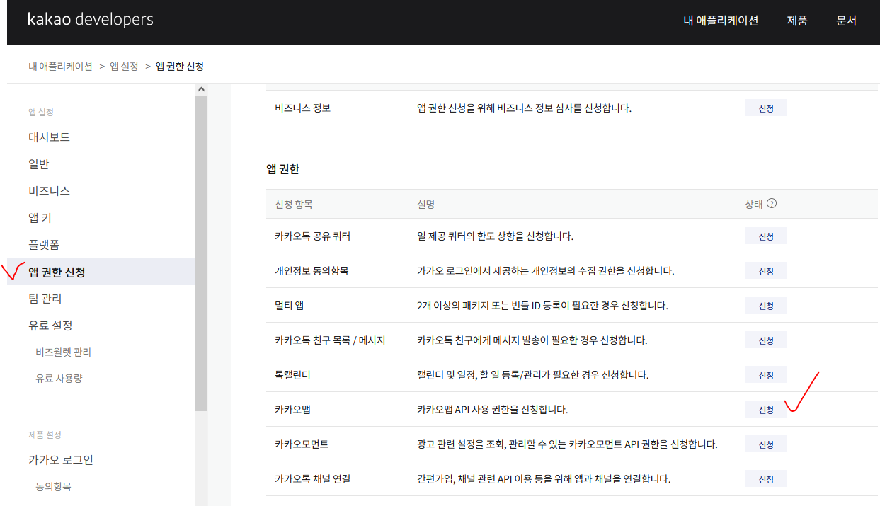Open 앱 키 in the sidebar
Image resolution: width=880 pixels, height=506 pixels.
(40, 218)
